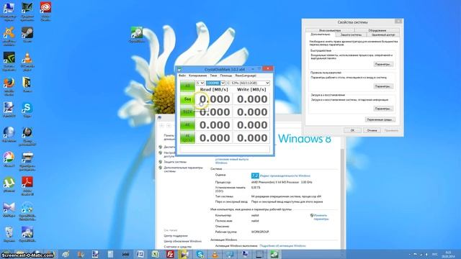
Task: Select the Дополнительно tab in system properties
Action: tap(321, 35)
